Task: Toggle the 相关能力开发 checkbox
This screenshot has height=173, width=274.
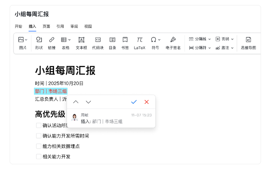Action: [x=39, y=157]
